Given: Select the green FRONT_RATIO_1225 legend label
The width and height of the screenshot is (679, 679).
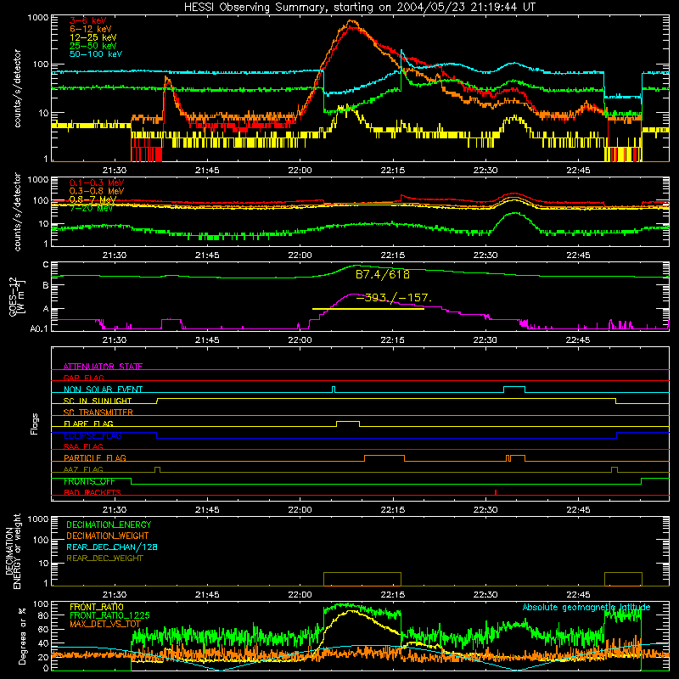Looking at the screenshot, I should click(109, 615).
